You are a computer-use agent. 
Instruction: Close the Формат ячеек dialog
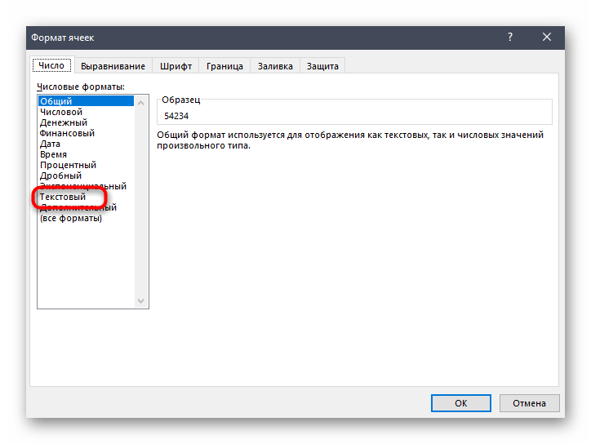point(547,37)
